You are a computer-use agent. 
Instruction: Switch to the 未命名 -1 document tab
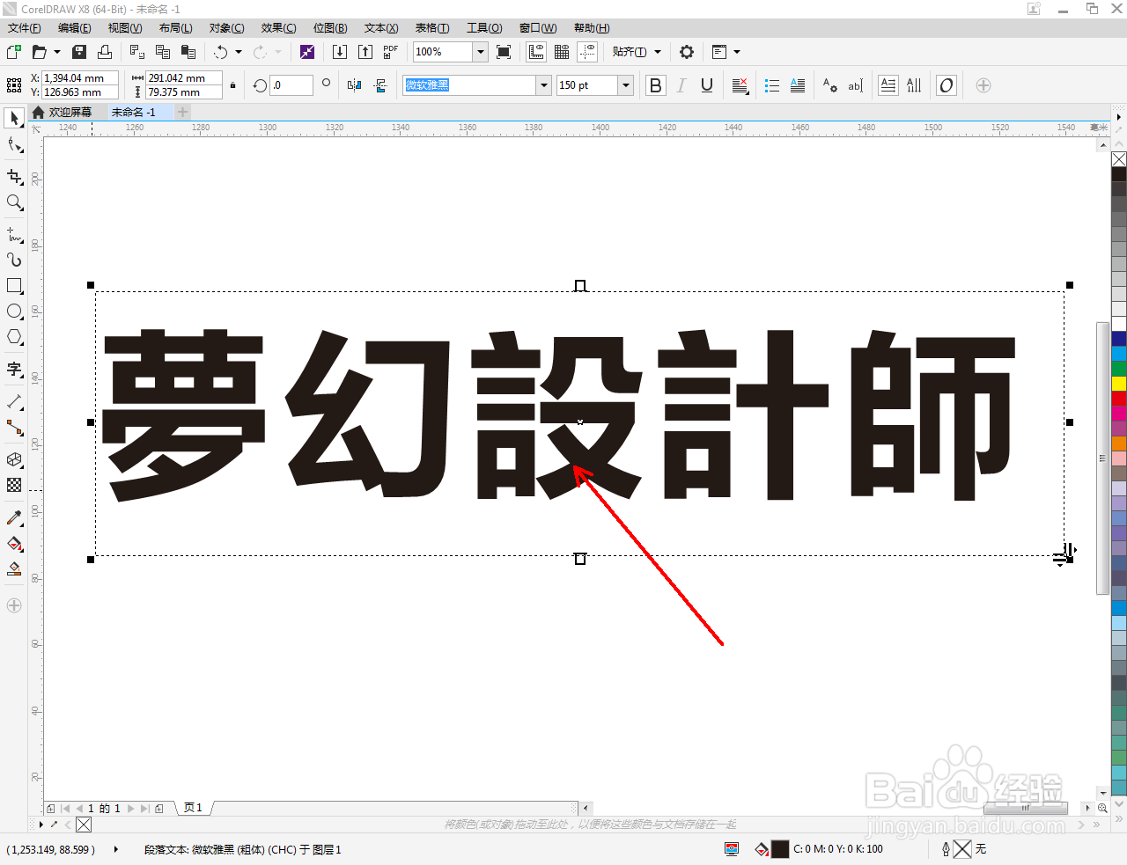click(134, 112)
